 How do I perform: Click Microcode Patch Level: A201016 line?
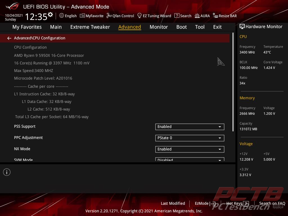[43, 78]
